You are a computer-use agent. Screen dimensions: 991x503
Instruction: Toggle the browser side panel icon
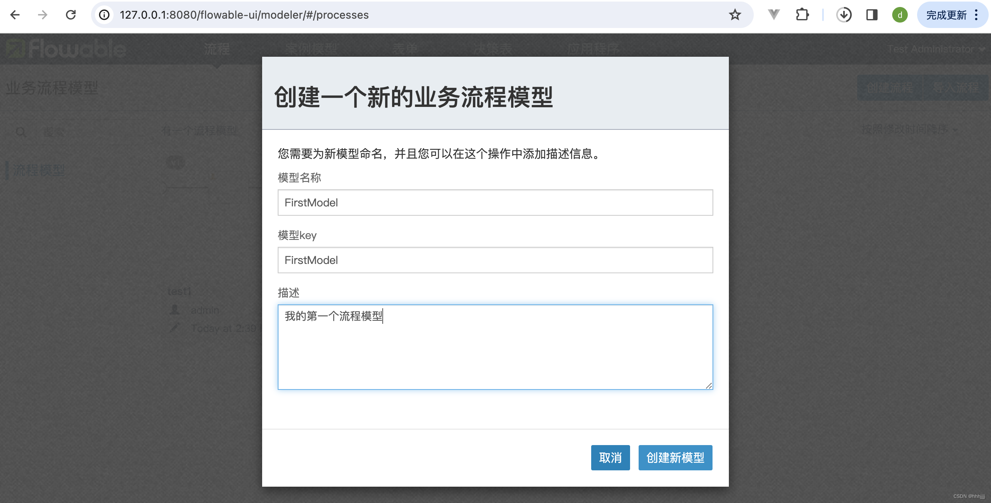click(x=872, y=15)
